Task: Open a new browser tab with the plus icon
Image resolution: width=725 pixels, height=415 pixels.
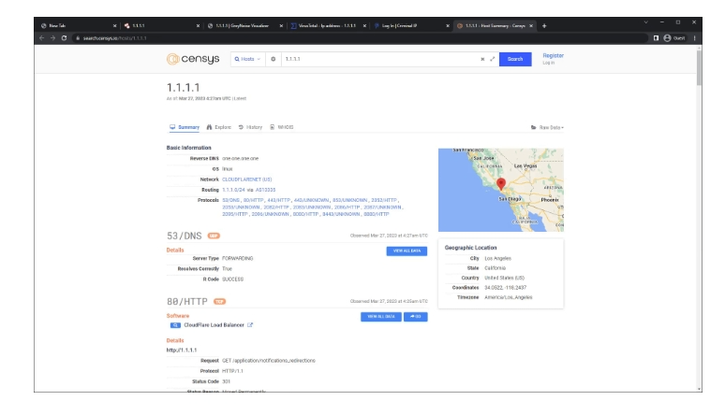Action: 544,26
